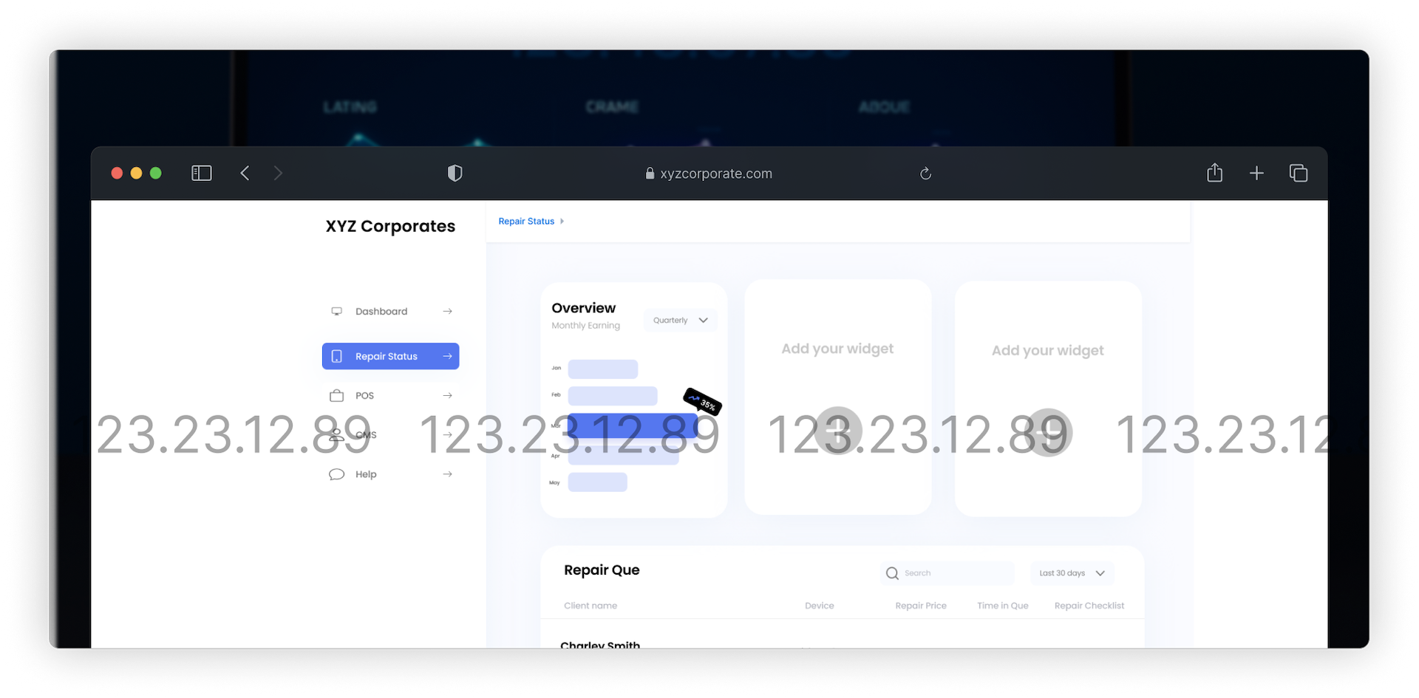Click the Jan bar in Overview chart
This screenshot has height=698, width=1419.
(x=602, y=369)
